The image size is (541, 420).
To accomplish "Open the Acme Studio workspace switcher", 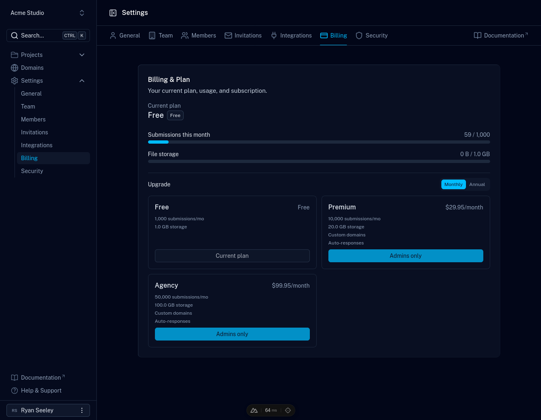I will coord(48,13).
